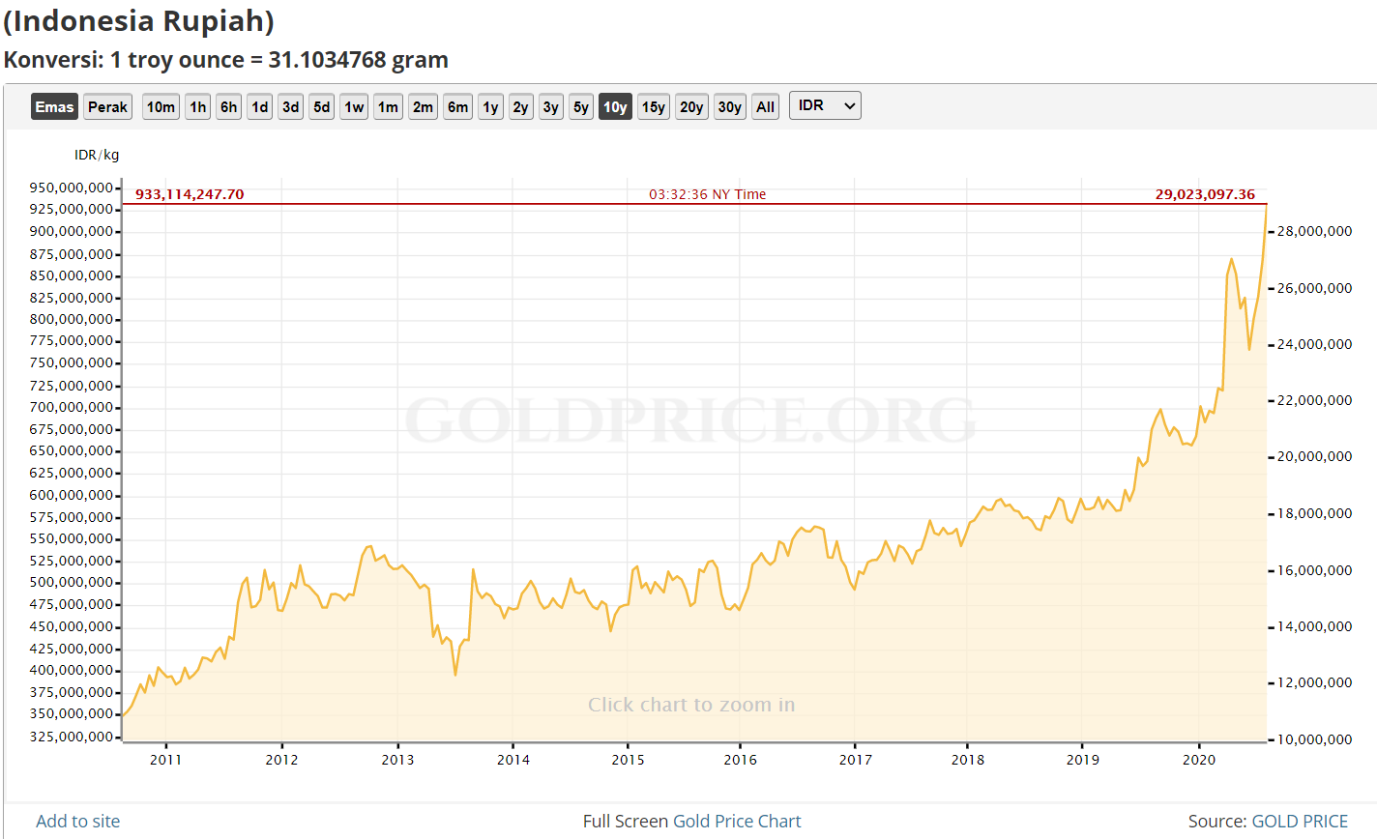Screen dimensions: 1377x839
Task: Set chart range to 1d
Action: click(259, 107)
